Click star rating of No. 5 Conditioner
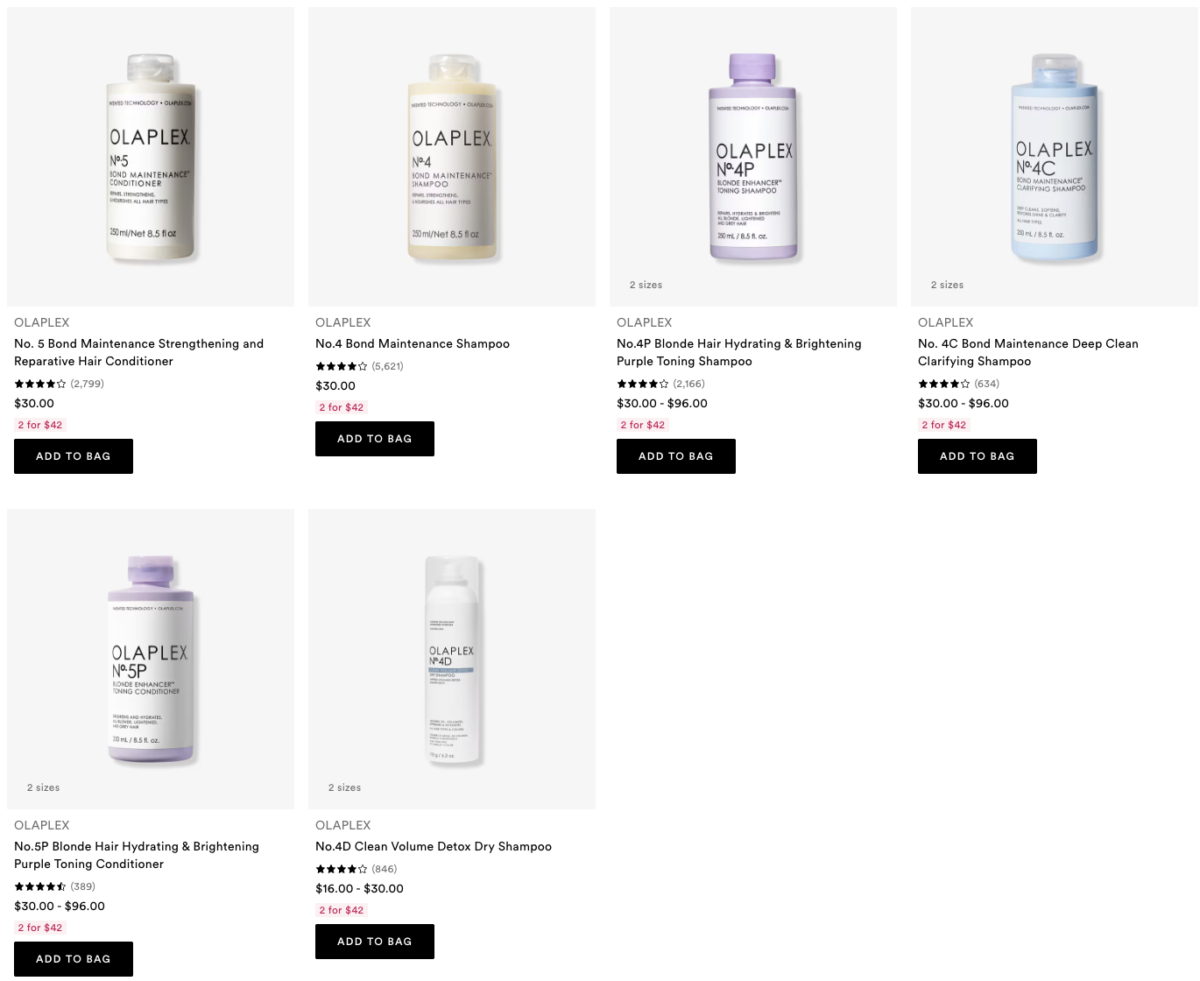Viewport: 1200px width, 981px height. coord(39,384)
